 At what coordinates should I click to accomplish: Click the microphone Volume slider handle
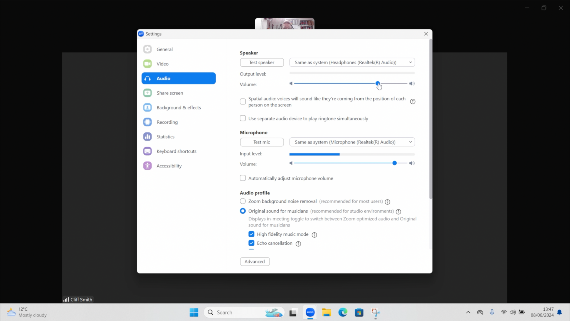[x=394, y=163]
